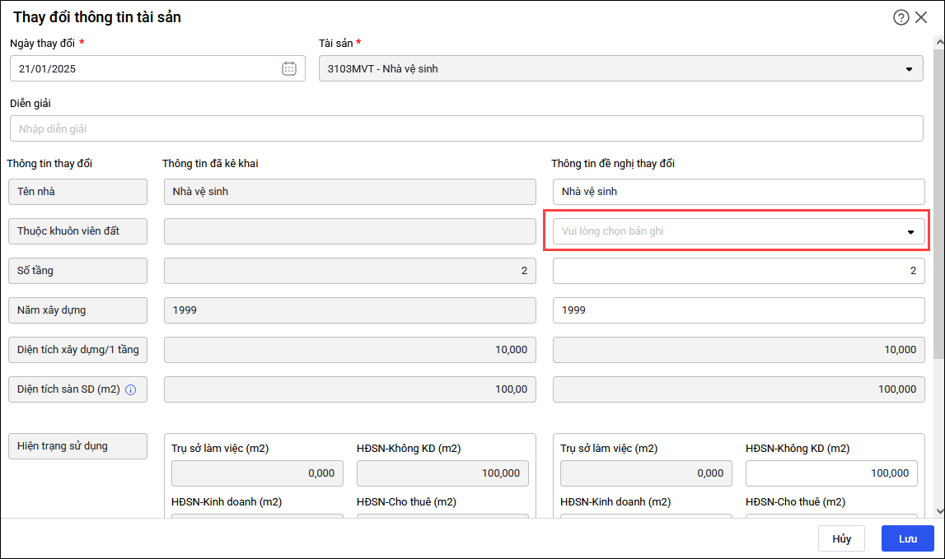Click the proposed Số tầng field
945x559 pixels.
pos(738,271)
